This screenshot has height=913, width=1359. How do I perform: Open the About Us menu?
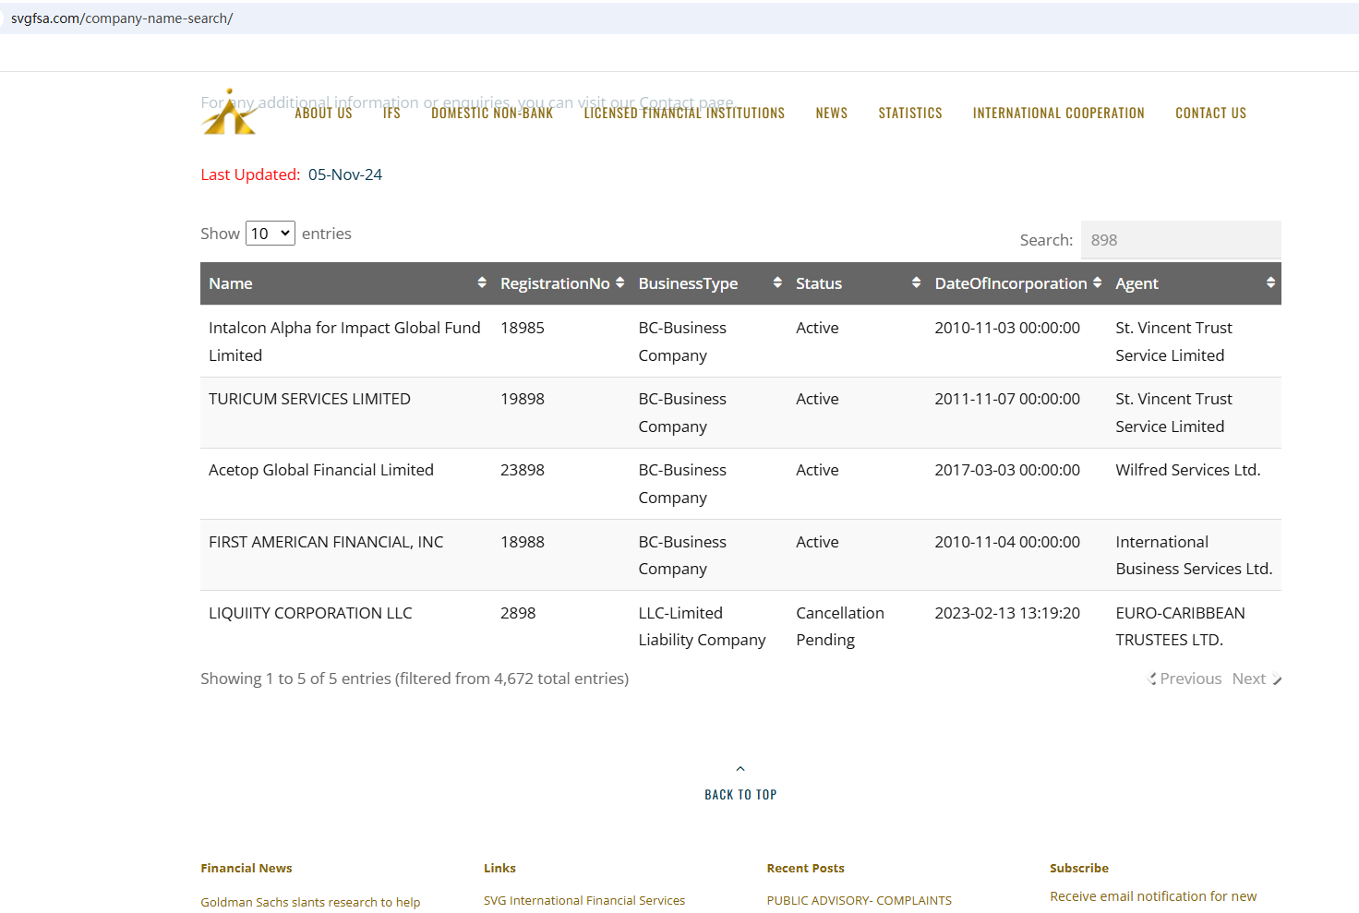click(x=323, y=114)
